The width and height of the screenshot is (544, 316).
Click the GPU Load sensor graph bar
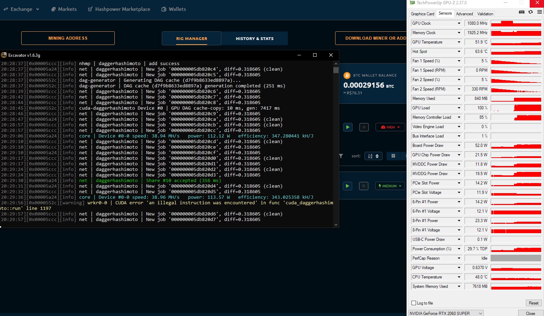click(516, 108)
